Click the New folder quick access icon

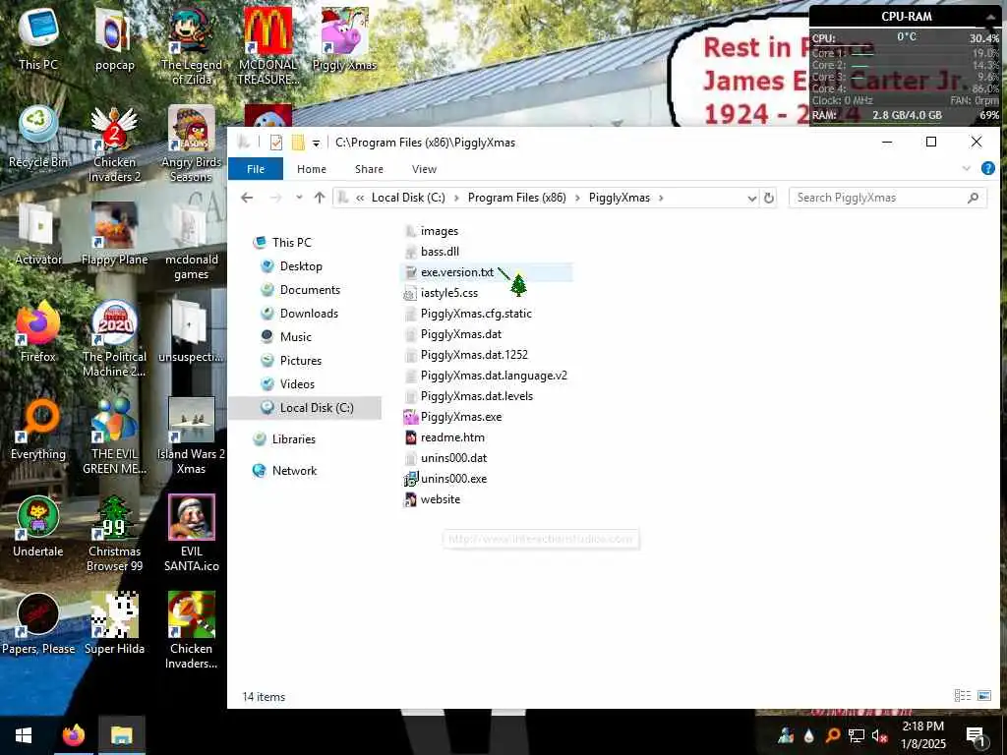298,142
